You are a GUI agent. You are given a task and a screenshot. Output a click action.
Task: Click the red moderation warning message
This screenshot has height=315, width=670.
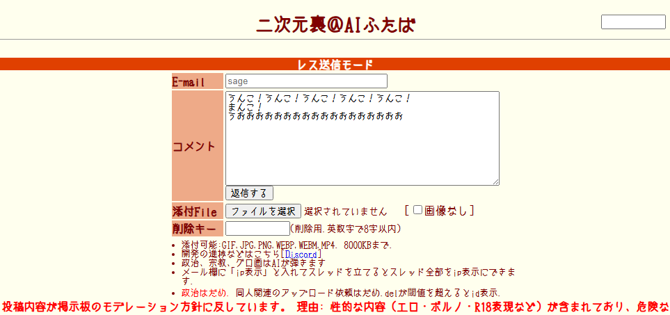335,306
